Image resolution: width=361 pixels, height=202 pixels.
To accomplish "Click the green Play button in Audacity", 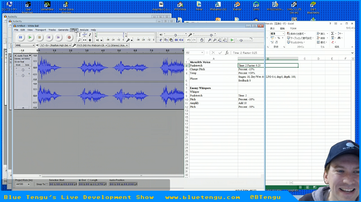I will pos(30,37).
